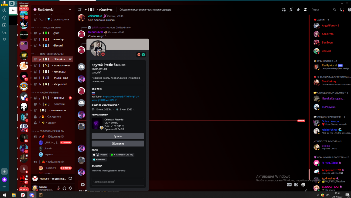
Task: Click the Аспирант role tag
Action: (122, 155)
